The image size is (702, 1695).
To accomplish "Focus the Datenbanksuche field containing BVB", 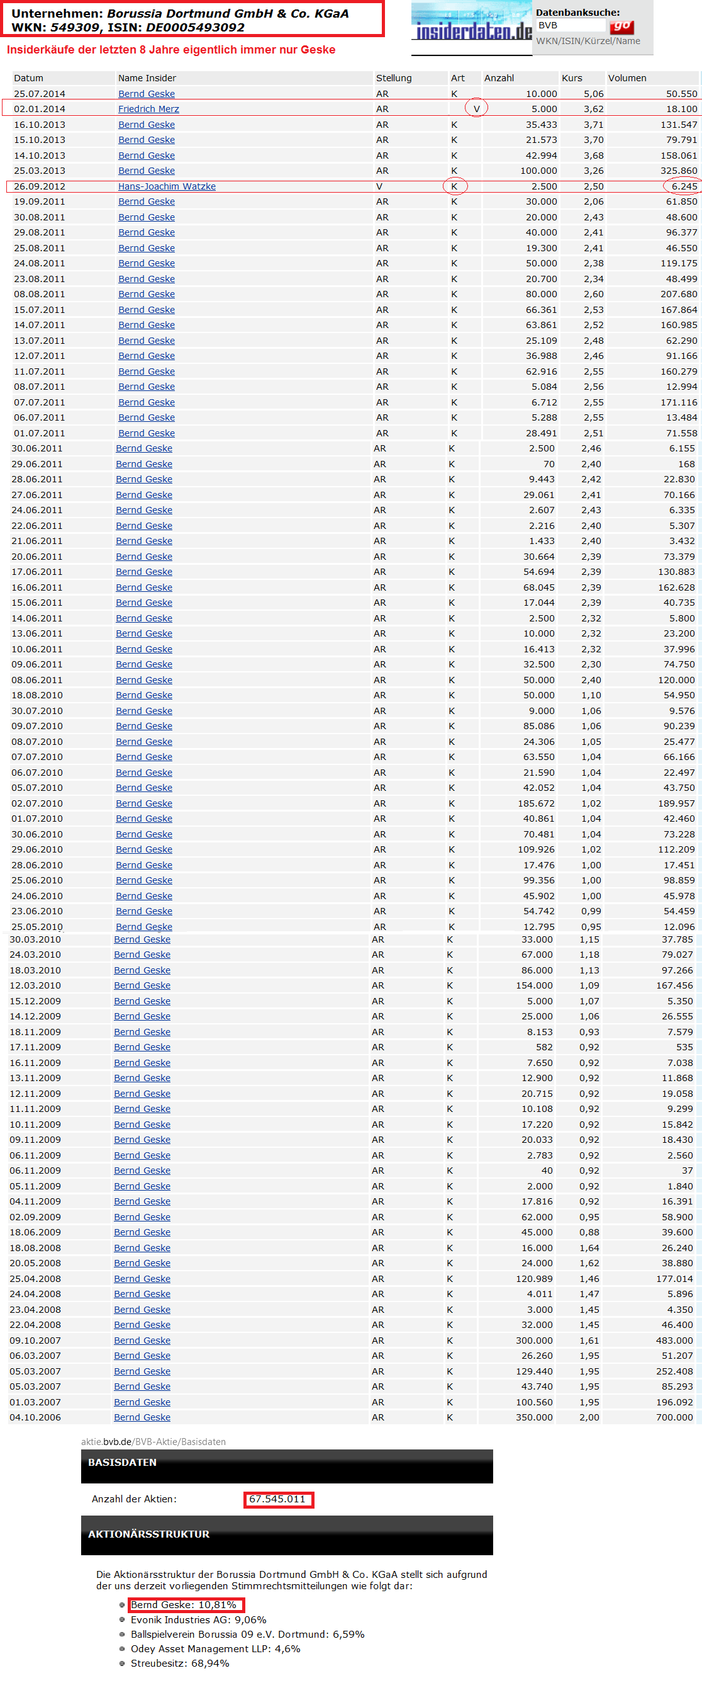I will tap(571, 25).
